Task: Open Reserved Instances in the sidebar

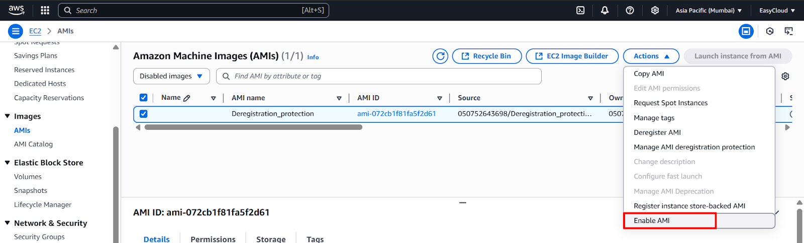Action: coord(44,70)
